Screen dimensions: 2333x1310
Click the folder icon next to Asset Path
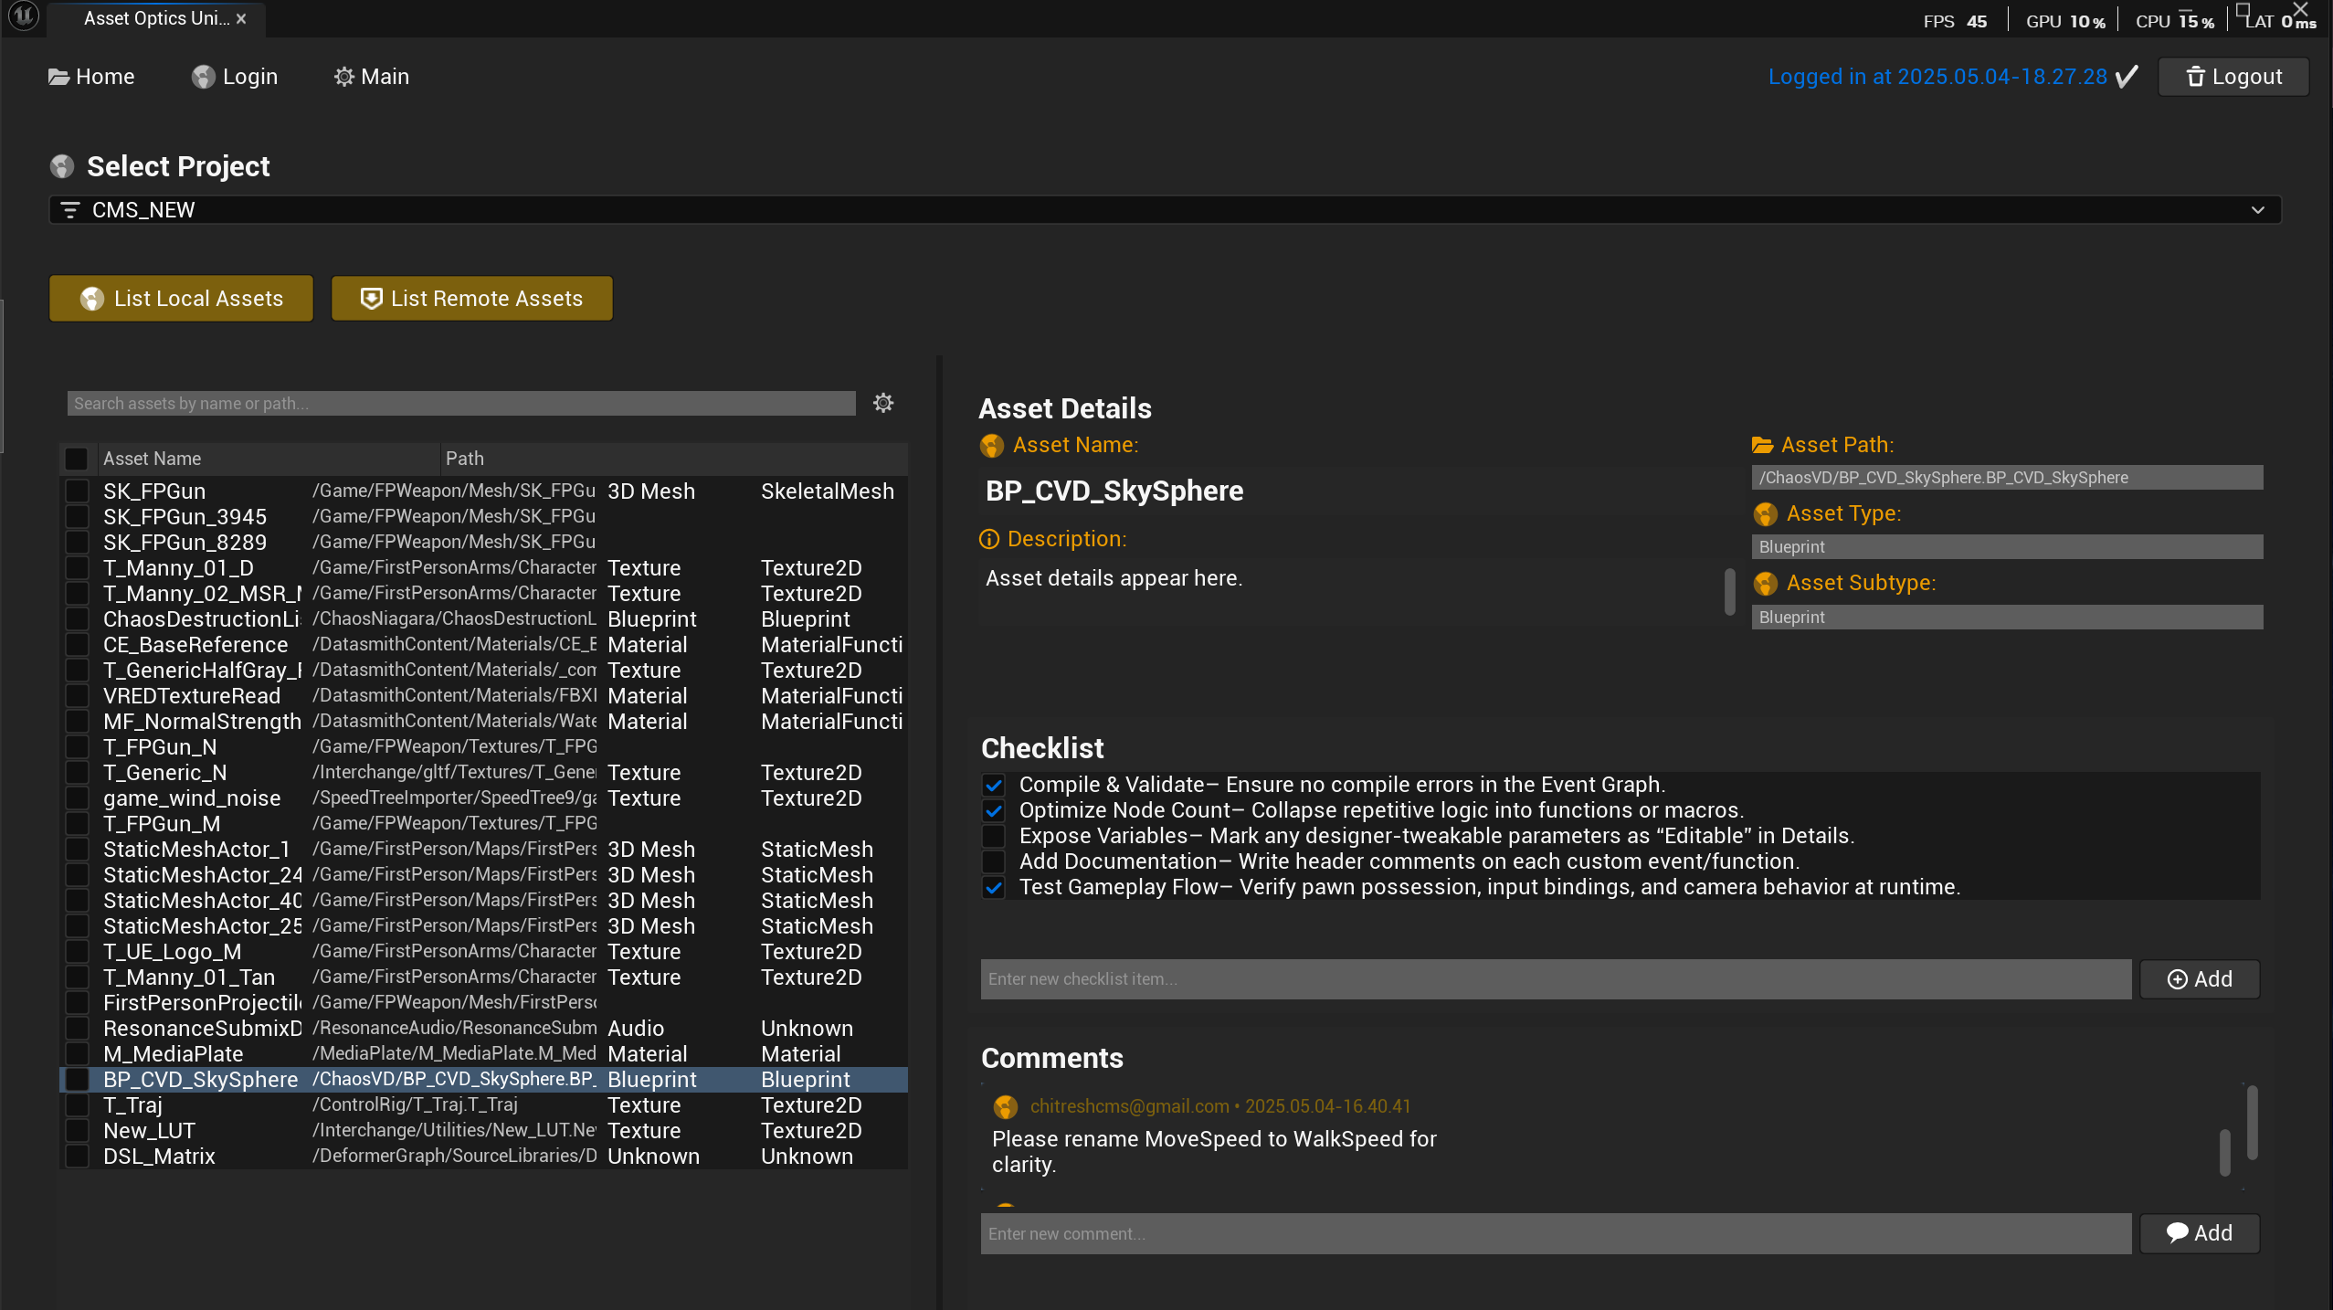click(x=1762, y=445)
